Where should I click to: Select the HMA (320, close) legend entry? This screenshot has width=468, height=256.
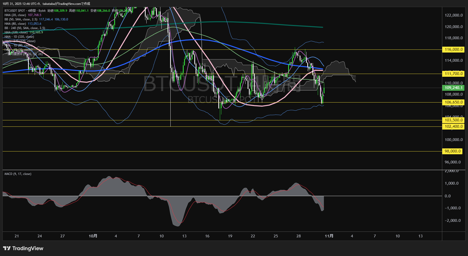pos(16,32)
